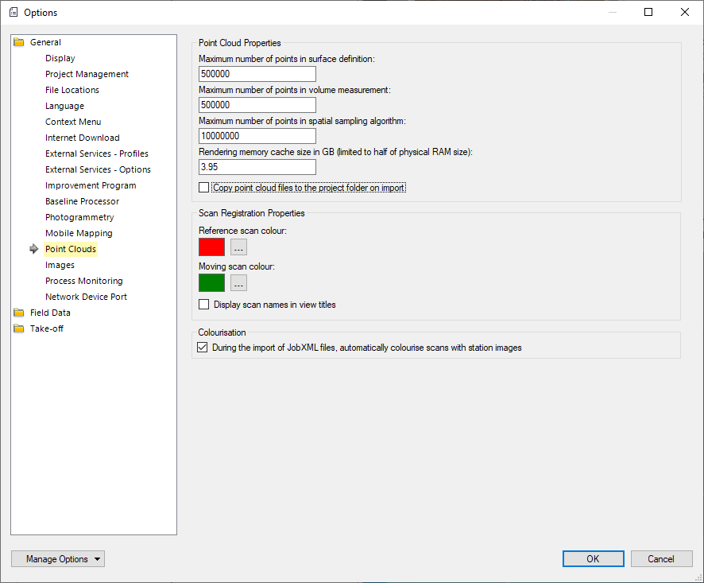Click the General folder icon
This screenshot has height=583, width=704.
coord(19,43)
